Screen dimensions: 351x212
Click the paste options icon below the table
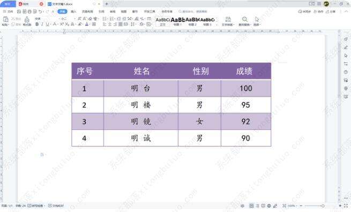click(x=42, y=154)
